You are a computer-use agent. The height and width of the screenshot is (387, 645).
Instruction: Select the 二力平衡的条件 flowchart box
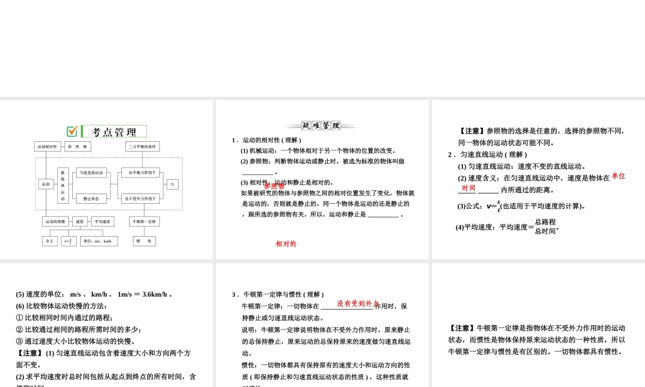[143, 146]
